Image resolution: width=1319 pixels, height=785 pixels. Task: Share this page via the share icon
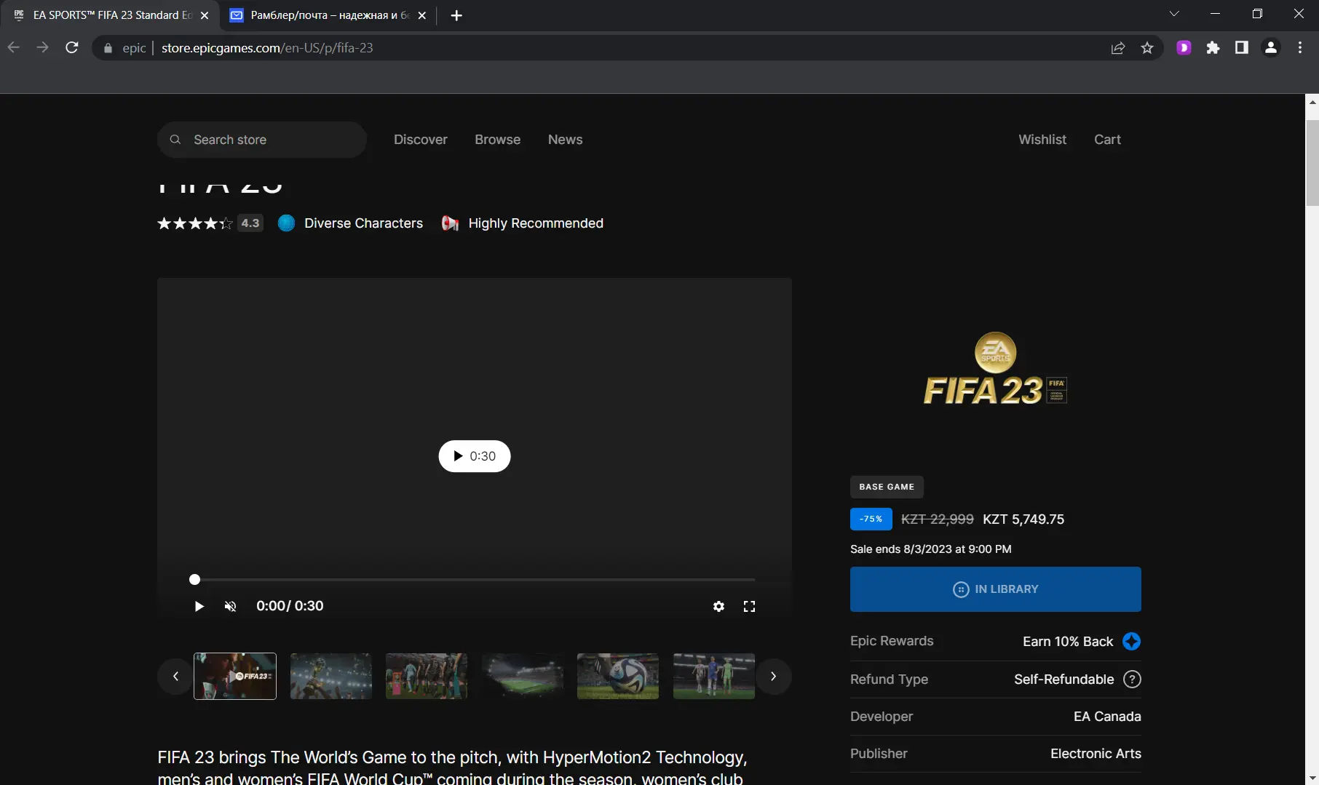pyautogui.click(x=1118, y=48)
